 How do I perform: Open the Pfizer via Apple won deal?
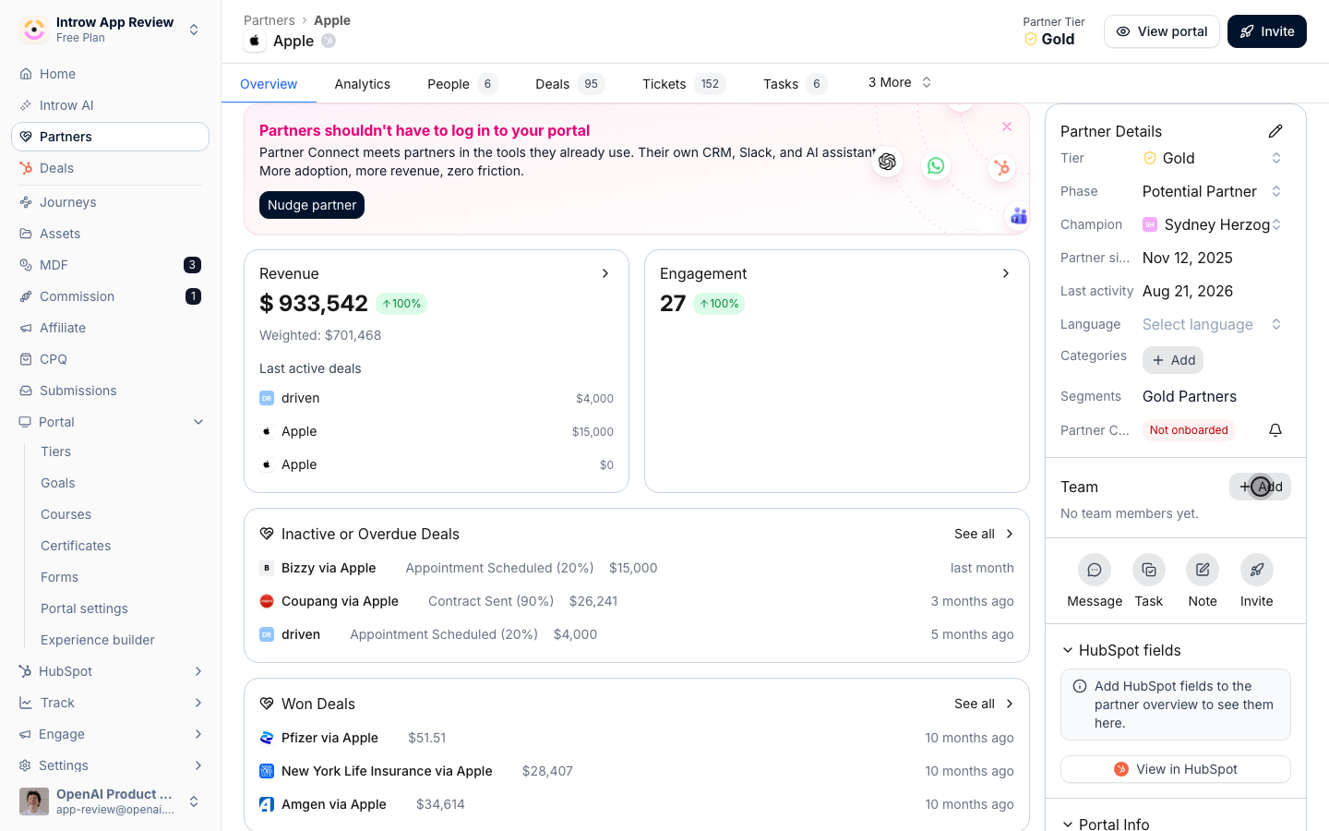pos(637,738)
